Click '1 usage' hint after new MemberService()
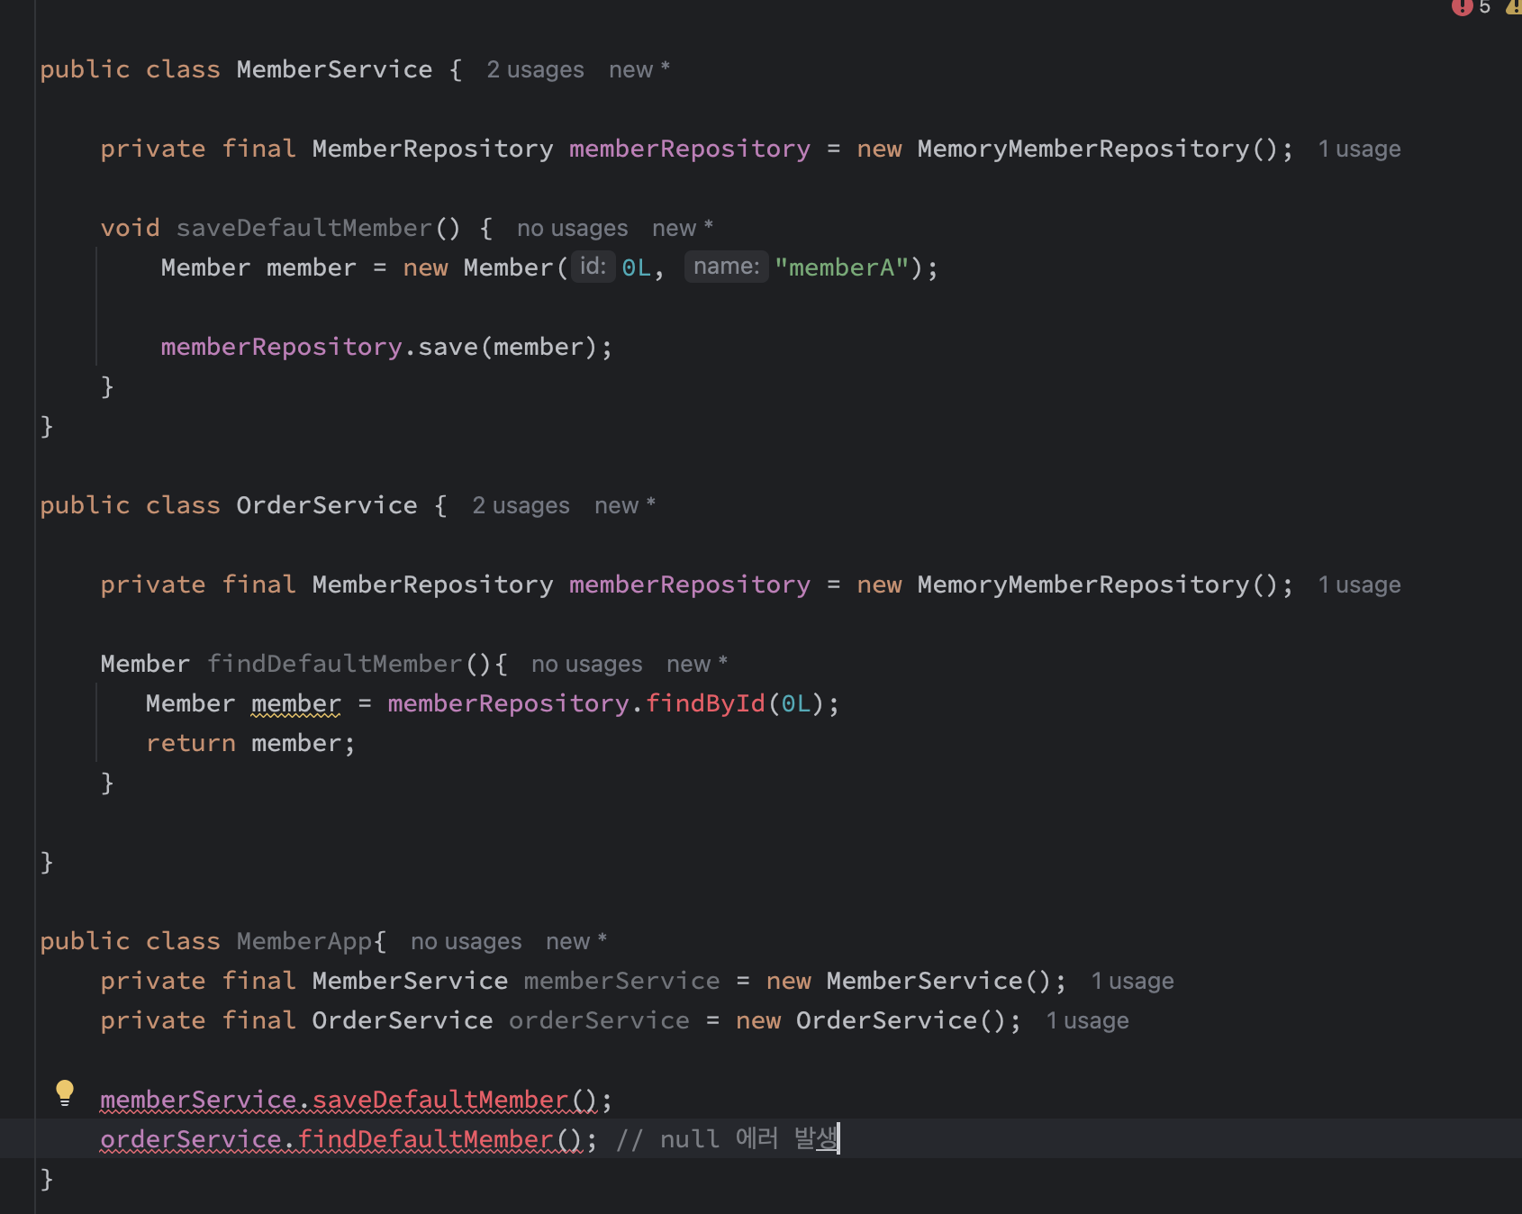Viewport: 1522px width, 1214px height. (1132, 981)
